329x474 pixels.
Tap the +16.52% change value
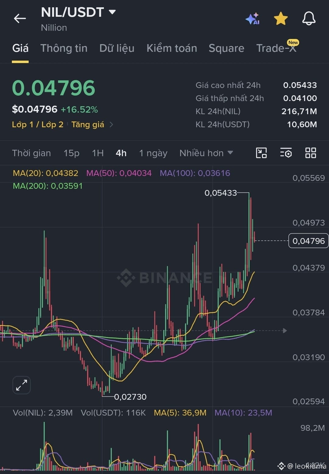[x=79, y=110]
